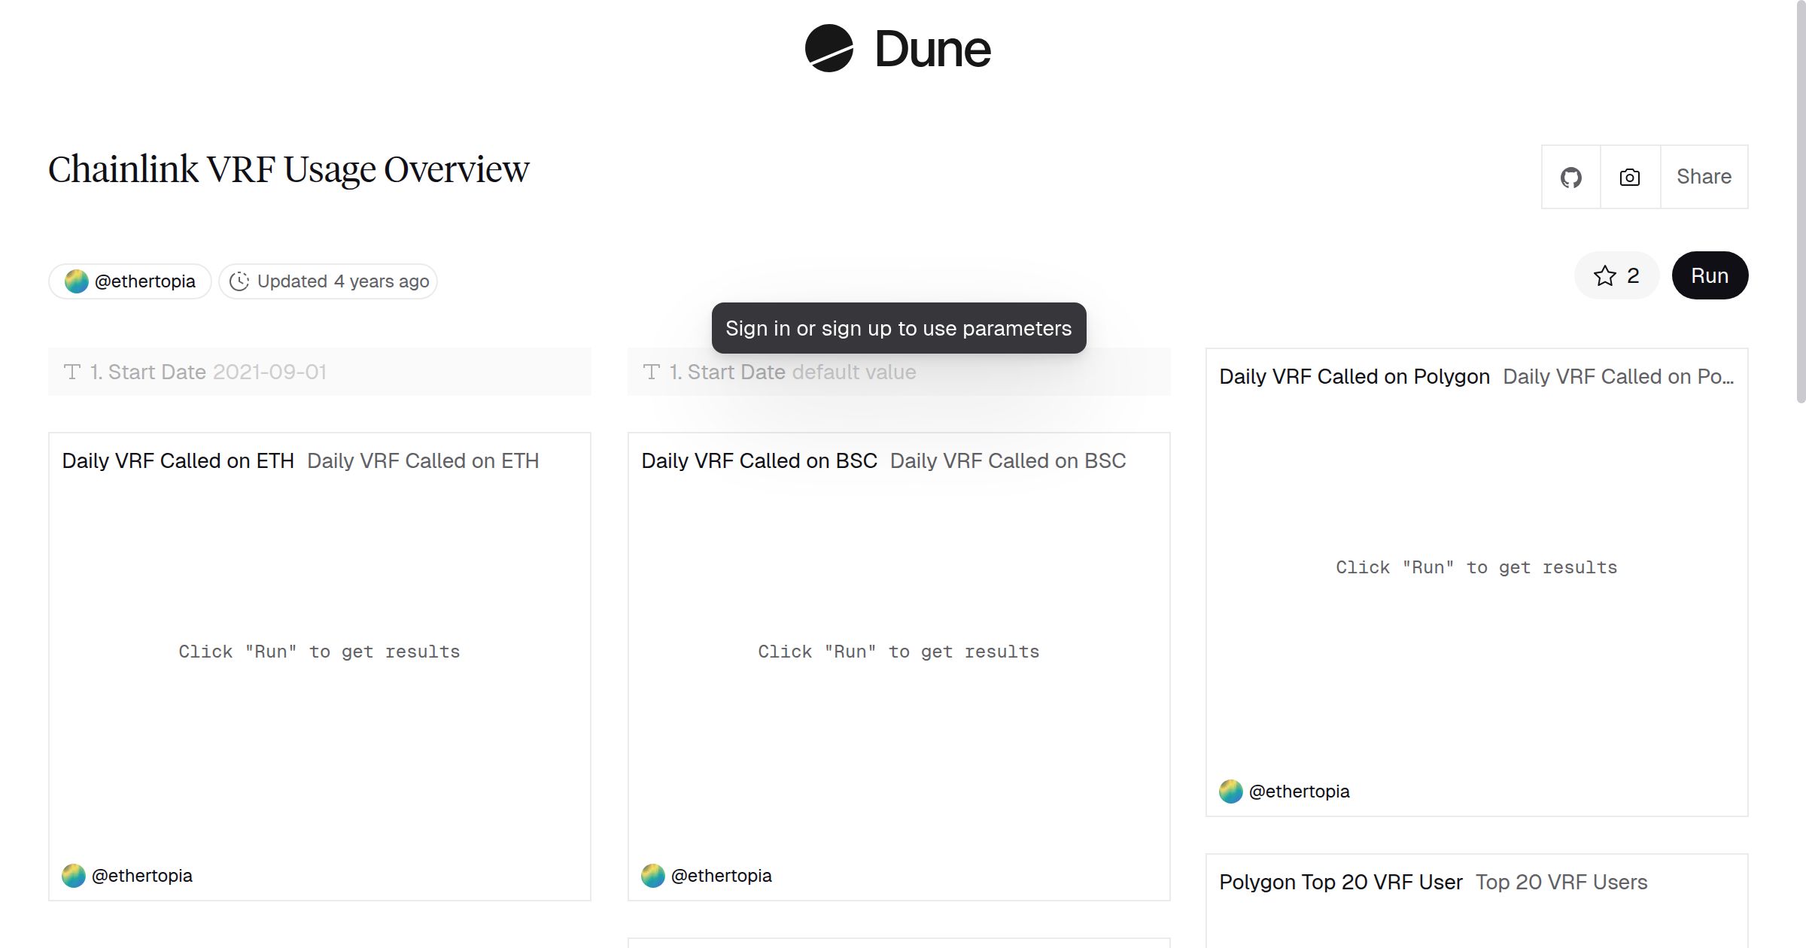Click the camera screenshot icon
This screenshot has height=948, width=1806.
point(1630,178)
